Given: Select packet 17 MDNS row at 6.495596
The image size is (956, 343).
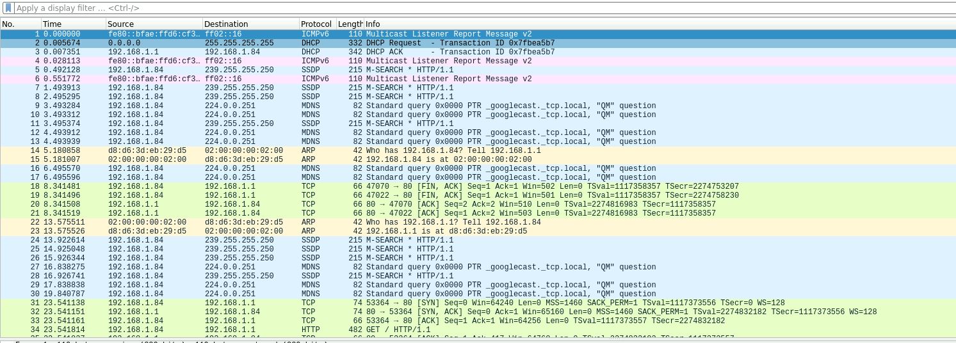Looking at the screenshot, I should (478, 177).
